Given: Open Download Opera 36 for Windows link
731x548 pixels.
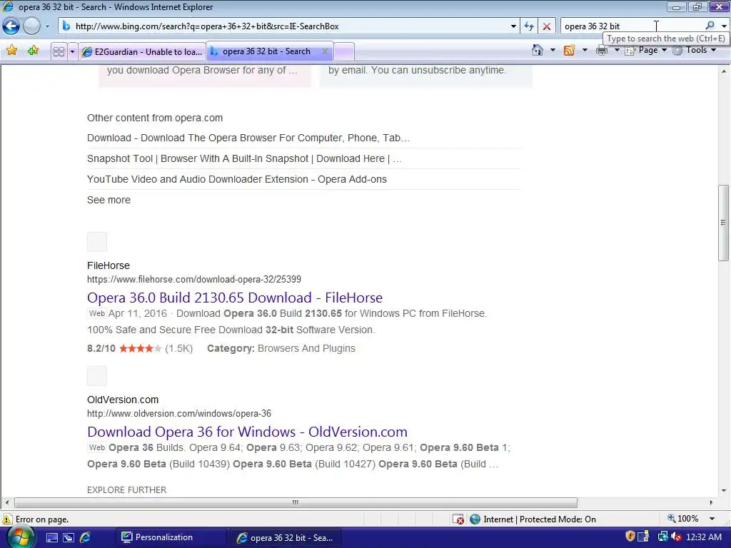Looking at the screenshot, I should click(247, 432).
